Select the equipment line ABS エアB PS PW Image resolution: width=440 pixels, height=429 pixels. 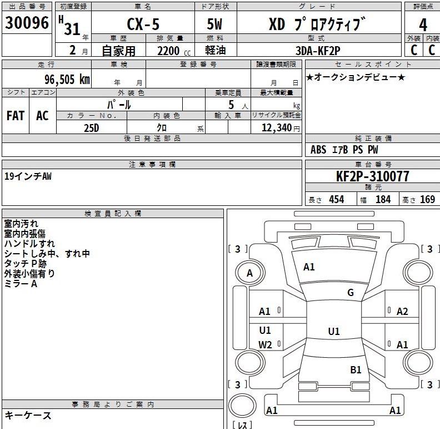344,150
